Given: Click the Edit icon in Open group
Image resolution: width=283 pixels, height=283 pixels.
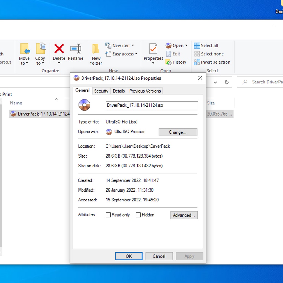Looking at the screenshot, I should click(x=168, y=54).
